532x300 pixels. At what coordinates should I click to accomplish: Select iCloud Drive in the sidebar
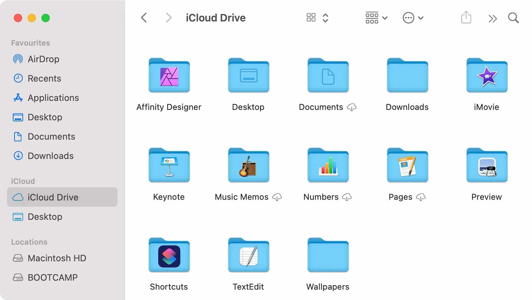[x=62, y=197]
